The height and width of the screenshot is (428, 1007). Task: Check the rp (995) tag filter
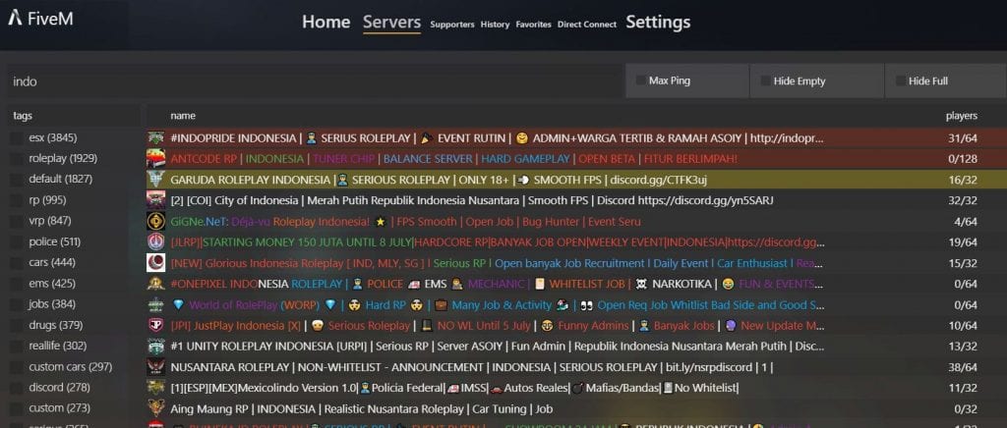(x=16, y=200)
